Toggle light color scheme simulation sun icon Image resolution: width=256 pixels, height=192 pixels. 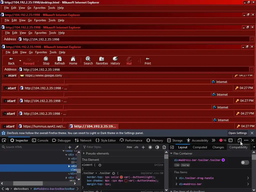click(150, 147)
